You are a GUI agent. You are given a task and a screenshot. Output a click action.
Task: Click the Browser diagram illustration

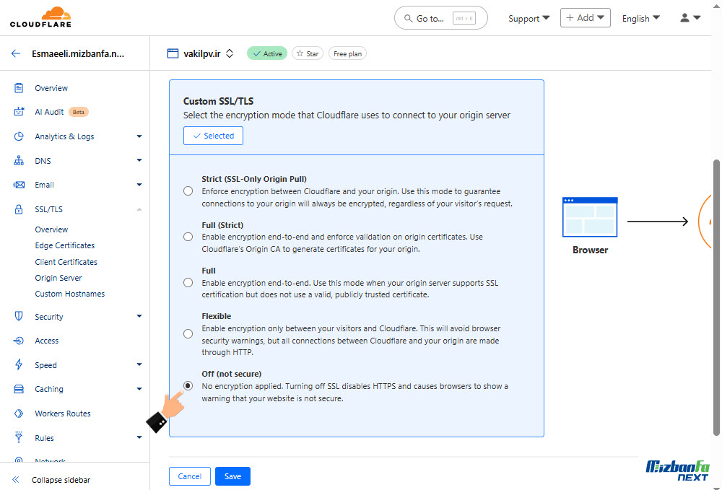coord(590,217)
